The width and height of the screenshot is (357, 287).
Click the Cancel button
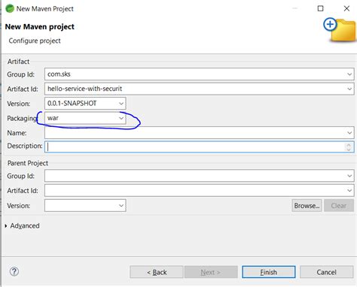coord(326,272)
